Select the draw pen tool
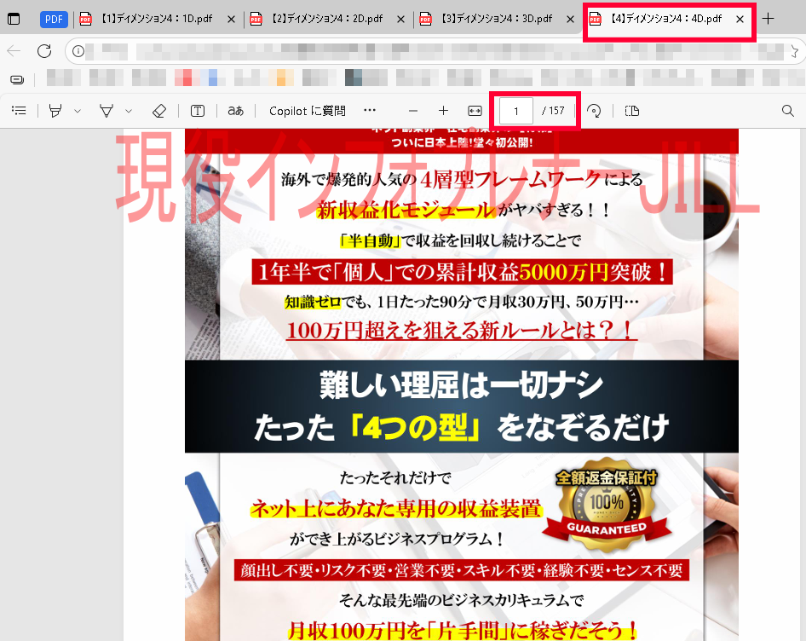Image resolution: width=806 pixels, height=641 pixels. pyautogui.click(x=107, y=111)
